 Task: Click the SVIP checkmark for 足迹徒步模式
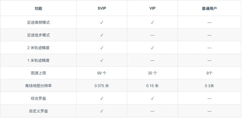point(102,35)
